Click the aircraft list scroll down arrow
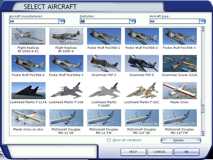 pyautogui.click(x=203, y=134)
